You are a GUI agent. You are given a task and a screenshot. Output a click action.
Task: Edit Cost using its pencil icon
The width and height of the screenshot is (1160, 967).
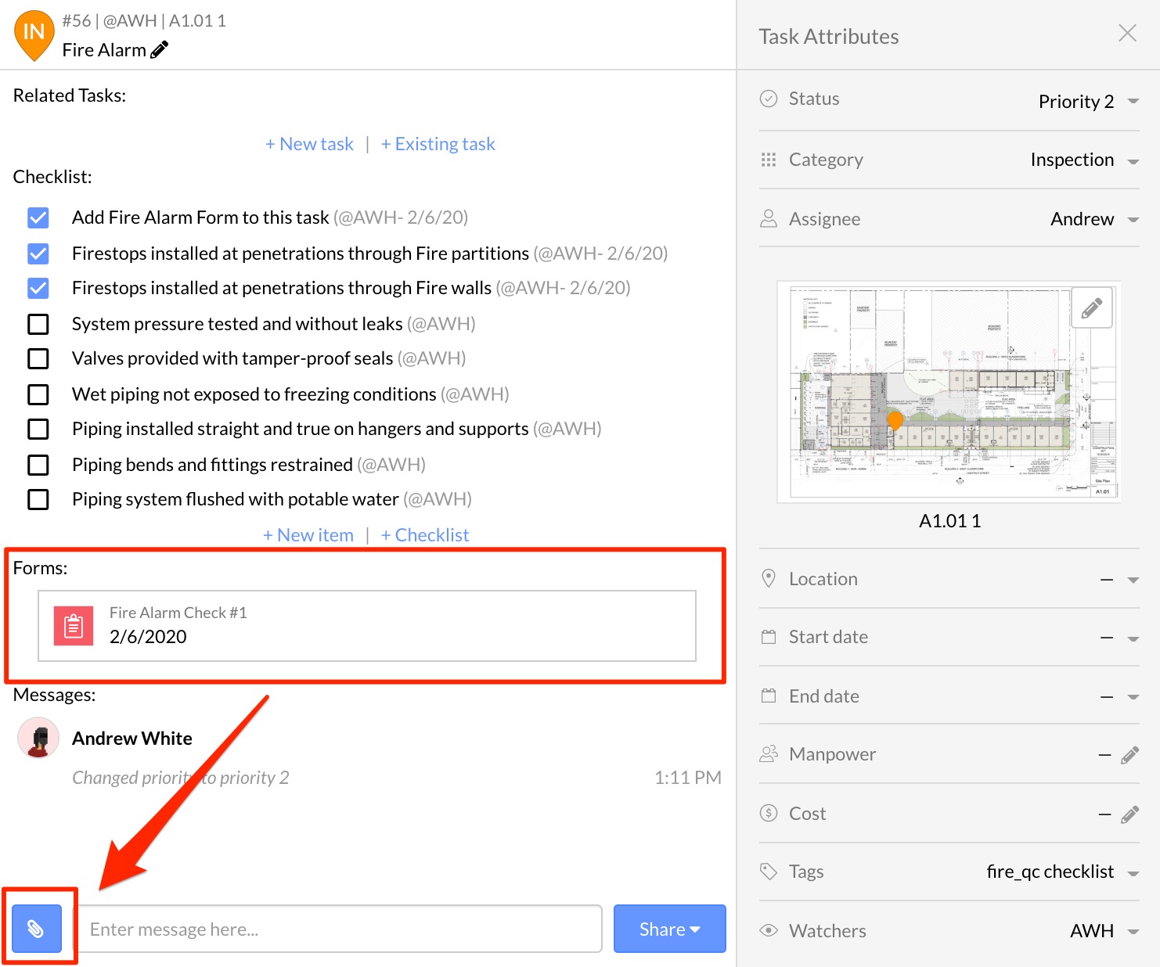pos(1129,814)
